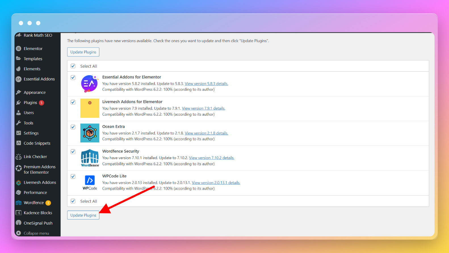
Task: Uncheck the Ocean Extra plugin checkbox
Action: click(x=73, y=127)
